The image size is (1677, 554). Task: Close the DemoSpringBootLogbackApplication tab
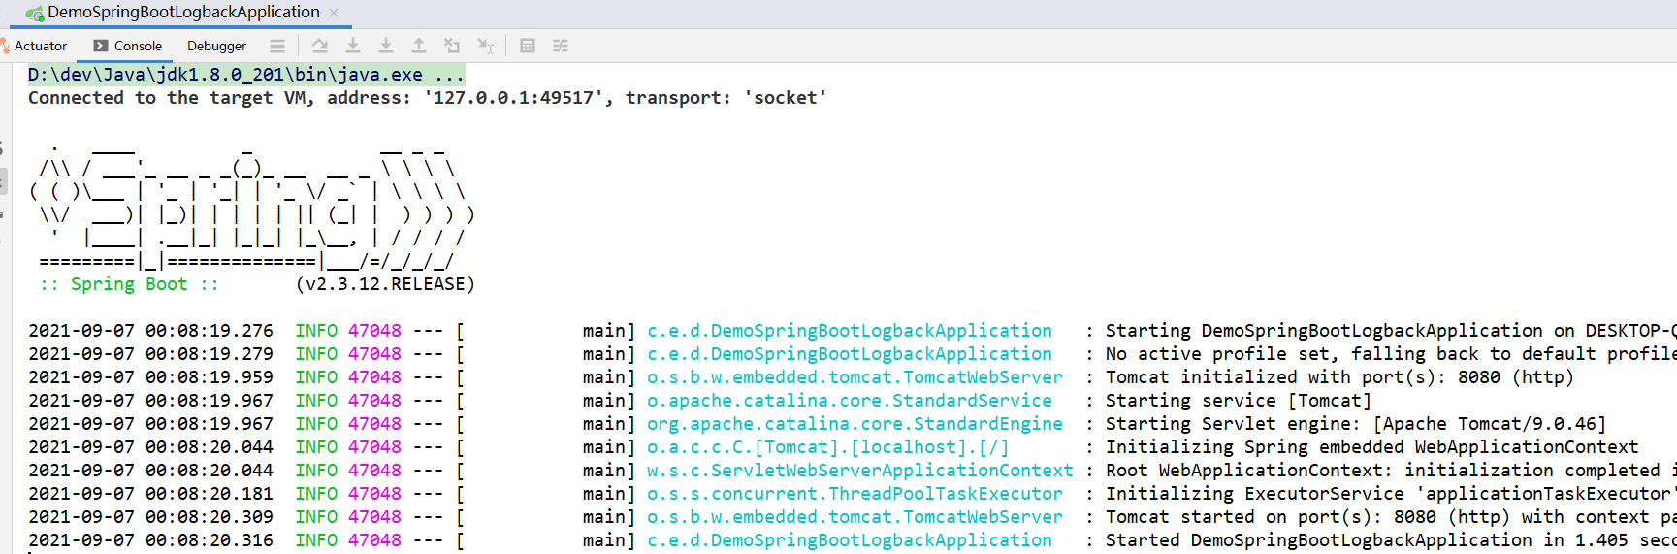tap(334, 13)
